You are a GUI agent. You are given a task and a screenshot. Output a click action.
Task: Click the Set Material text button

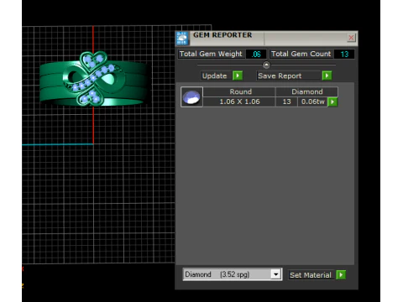(311, 275)
